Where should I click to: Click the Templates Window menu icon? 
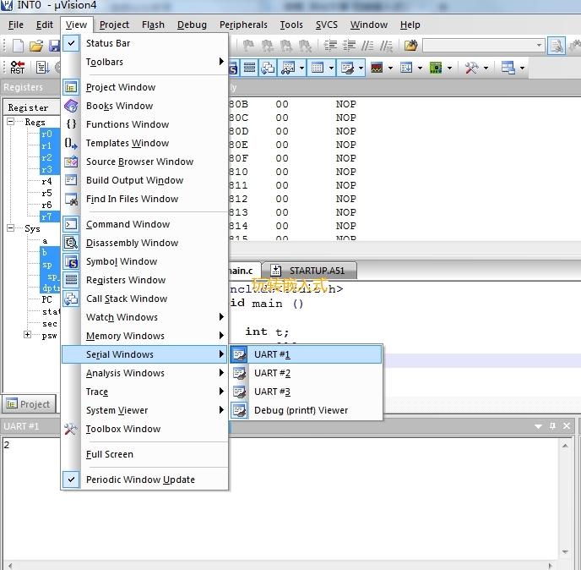coord(71,143)
